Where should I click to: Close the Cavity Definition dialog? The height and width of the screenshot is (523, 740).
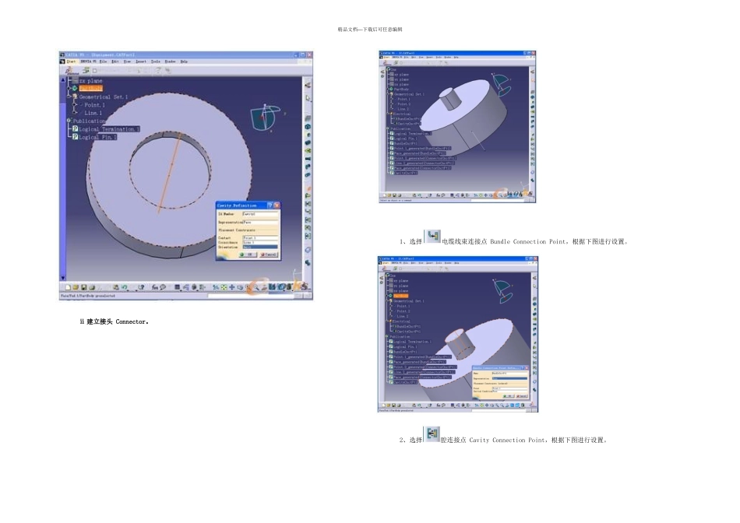(x=277, y=205)
